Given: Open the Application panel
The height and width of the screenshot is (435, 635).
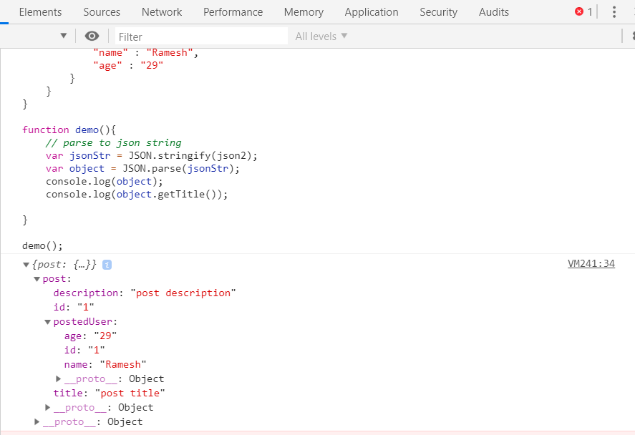Looking at the screenshot, I should [x=372, y=11].
